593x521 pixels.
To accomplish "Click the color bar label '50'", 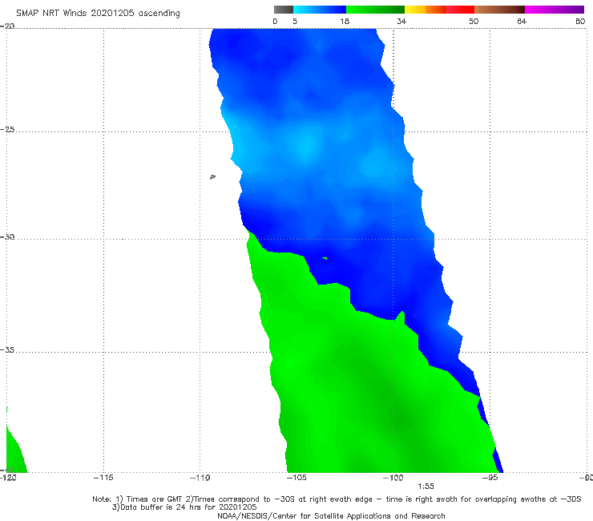I will click(474, 21).
